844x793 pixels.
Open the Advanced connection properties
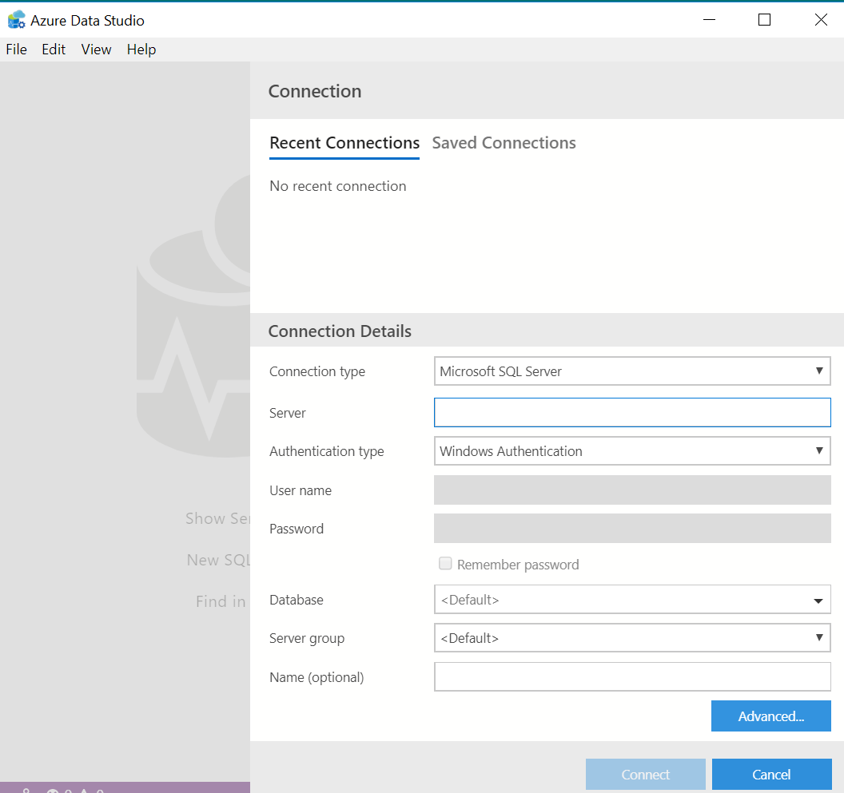[x=770, y=716]
